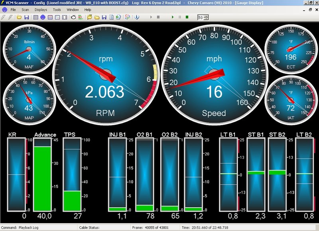This screenshot has height=231, width=319.
Task: Click the large RPM gauge dial
Action: 106,74
